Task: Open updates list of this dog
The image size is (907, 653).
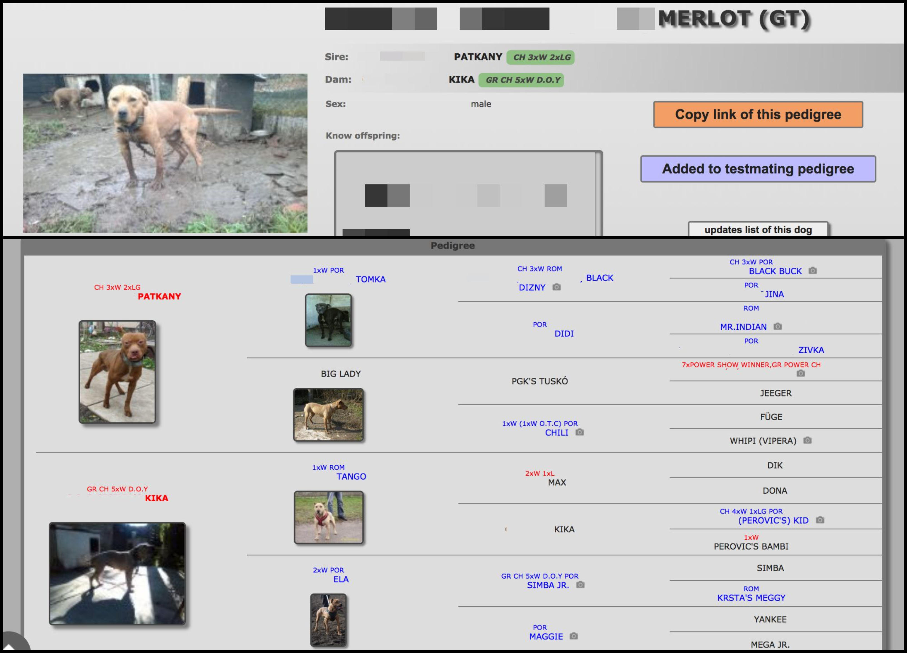Action: [758, 229]
